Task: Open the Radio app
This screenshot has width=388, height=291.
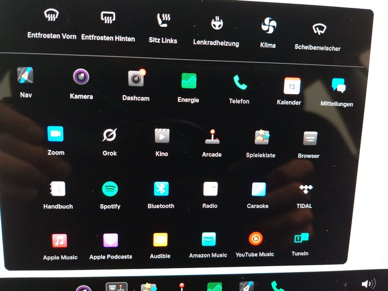Action: (210, 189)
